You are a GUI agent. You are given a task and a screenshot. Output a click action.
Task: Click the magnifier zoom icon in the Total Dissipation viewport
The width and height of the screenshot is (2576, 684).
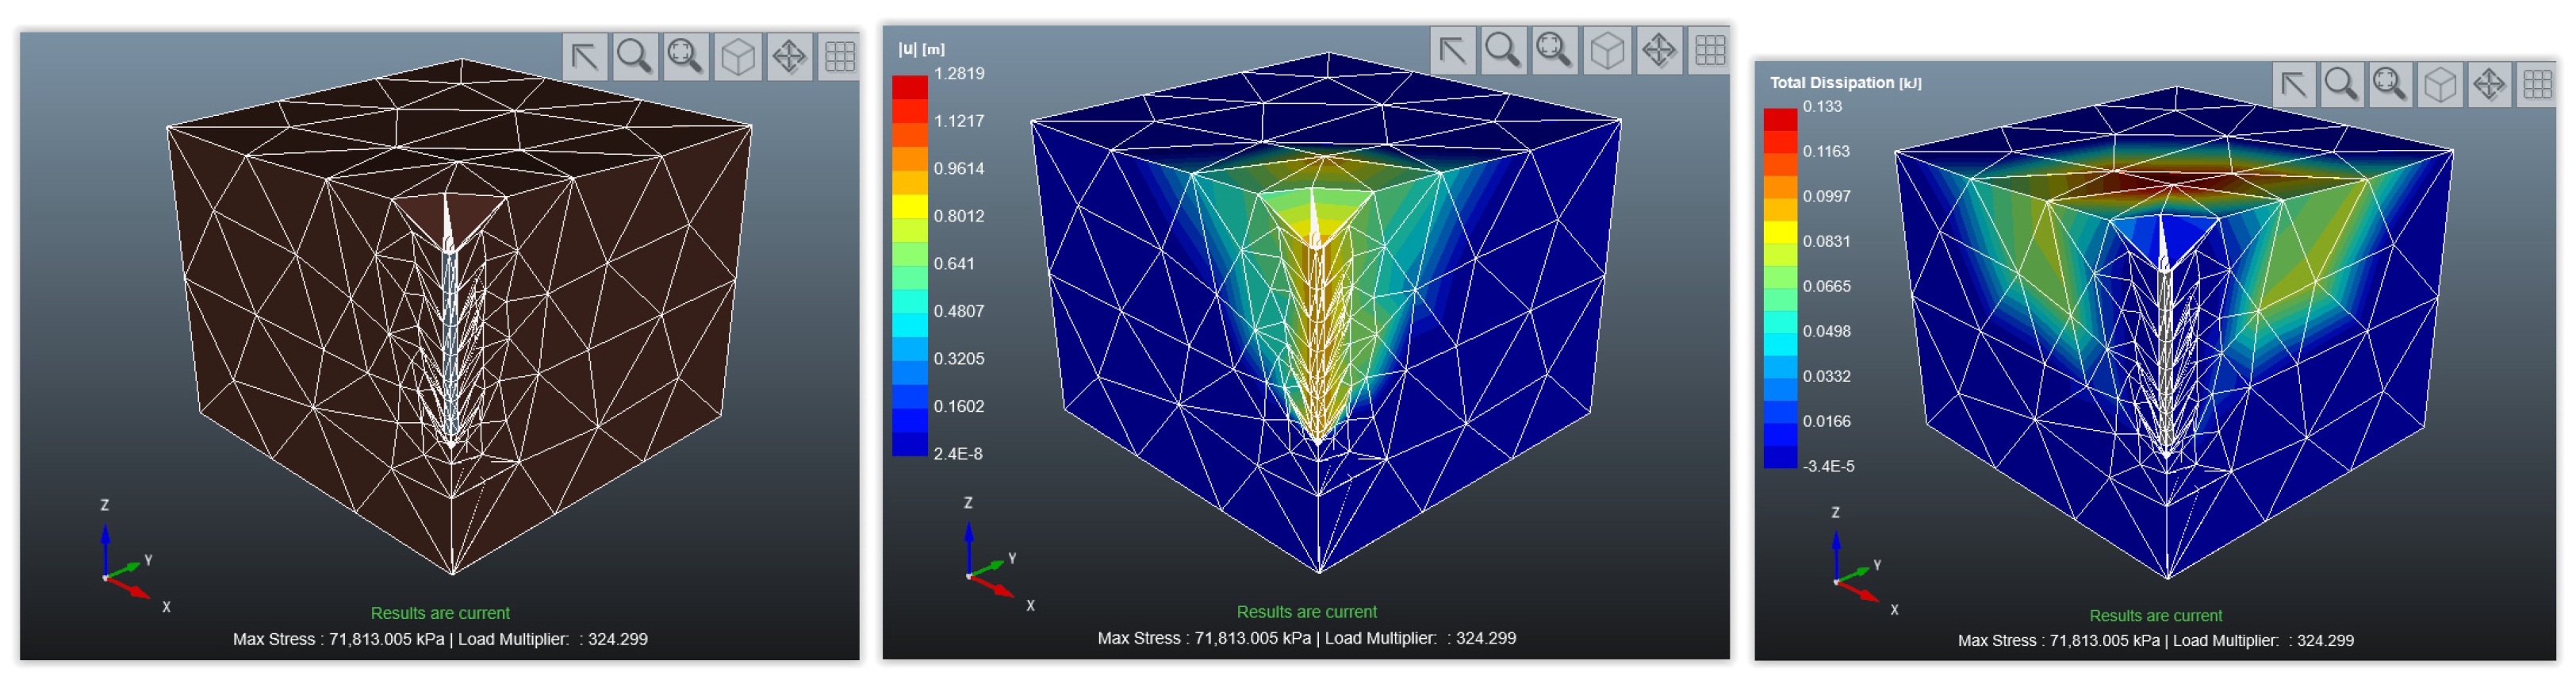(x=2341, y=84)
